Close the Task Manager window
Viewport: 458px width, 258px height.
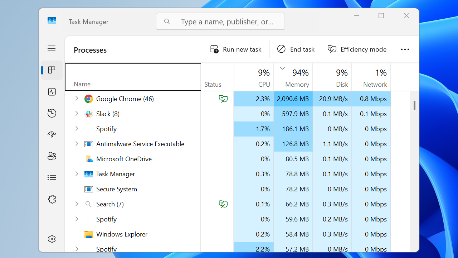coord(406,16)
